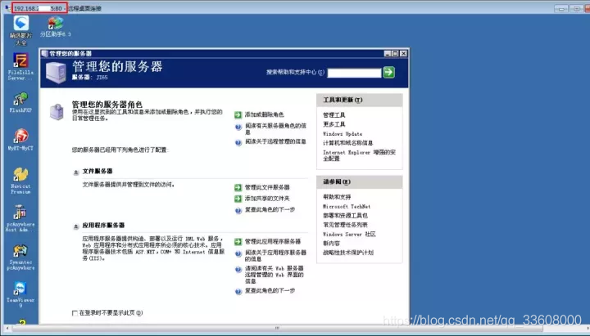Screen dimensions: 590x336
Task: Open 新内容 link
Action: pos(331,244)
